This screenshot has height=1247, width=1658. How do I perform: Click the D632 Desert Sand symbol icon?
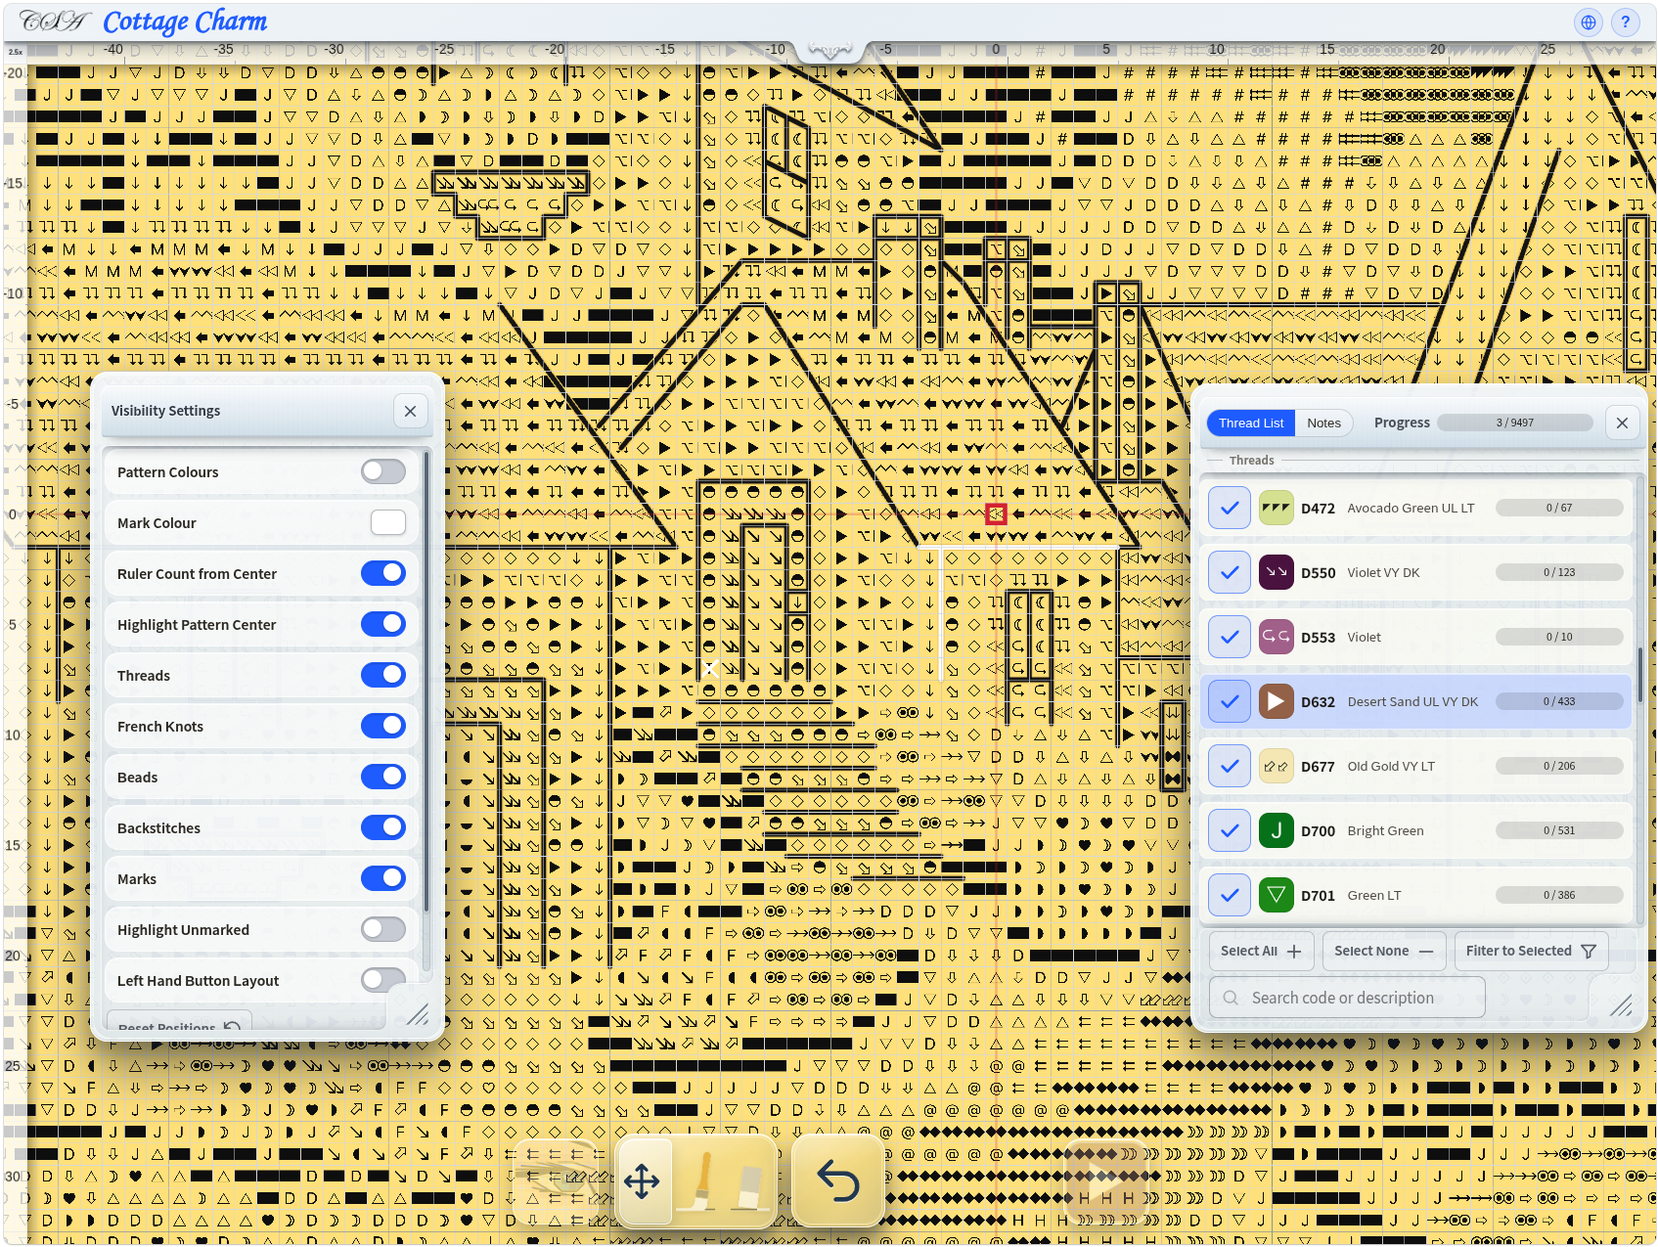tap(1276, 702)
